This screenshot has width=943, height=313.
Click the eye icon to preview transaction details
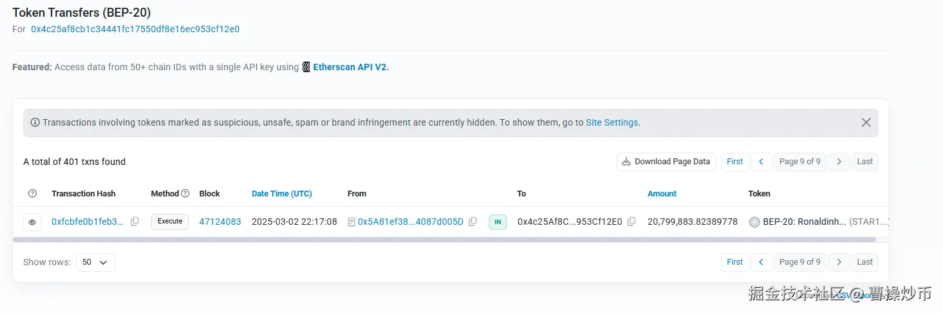pyautogui.click(x=32, y=222)
